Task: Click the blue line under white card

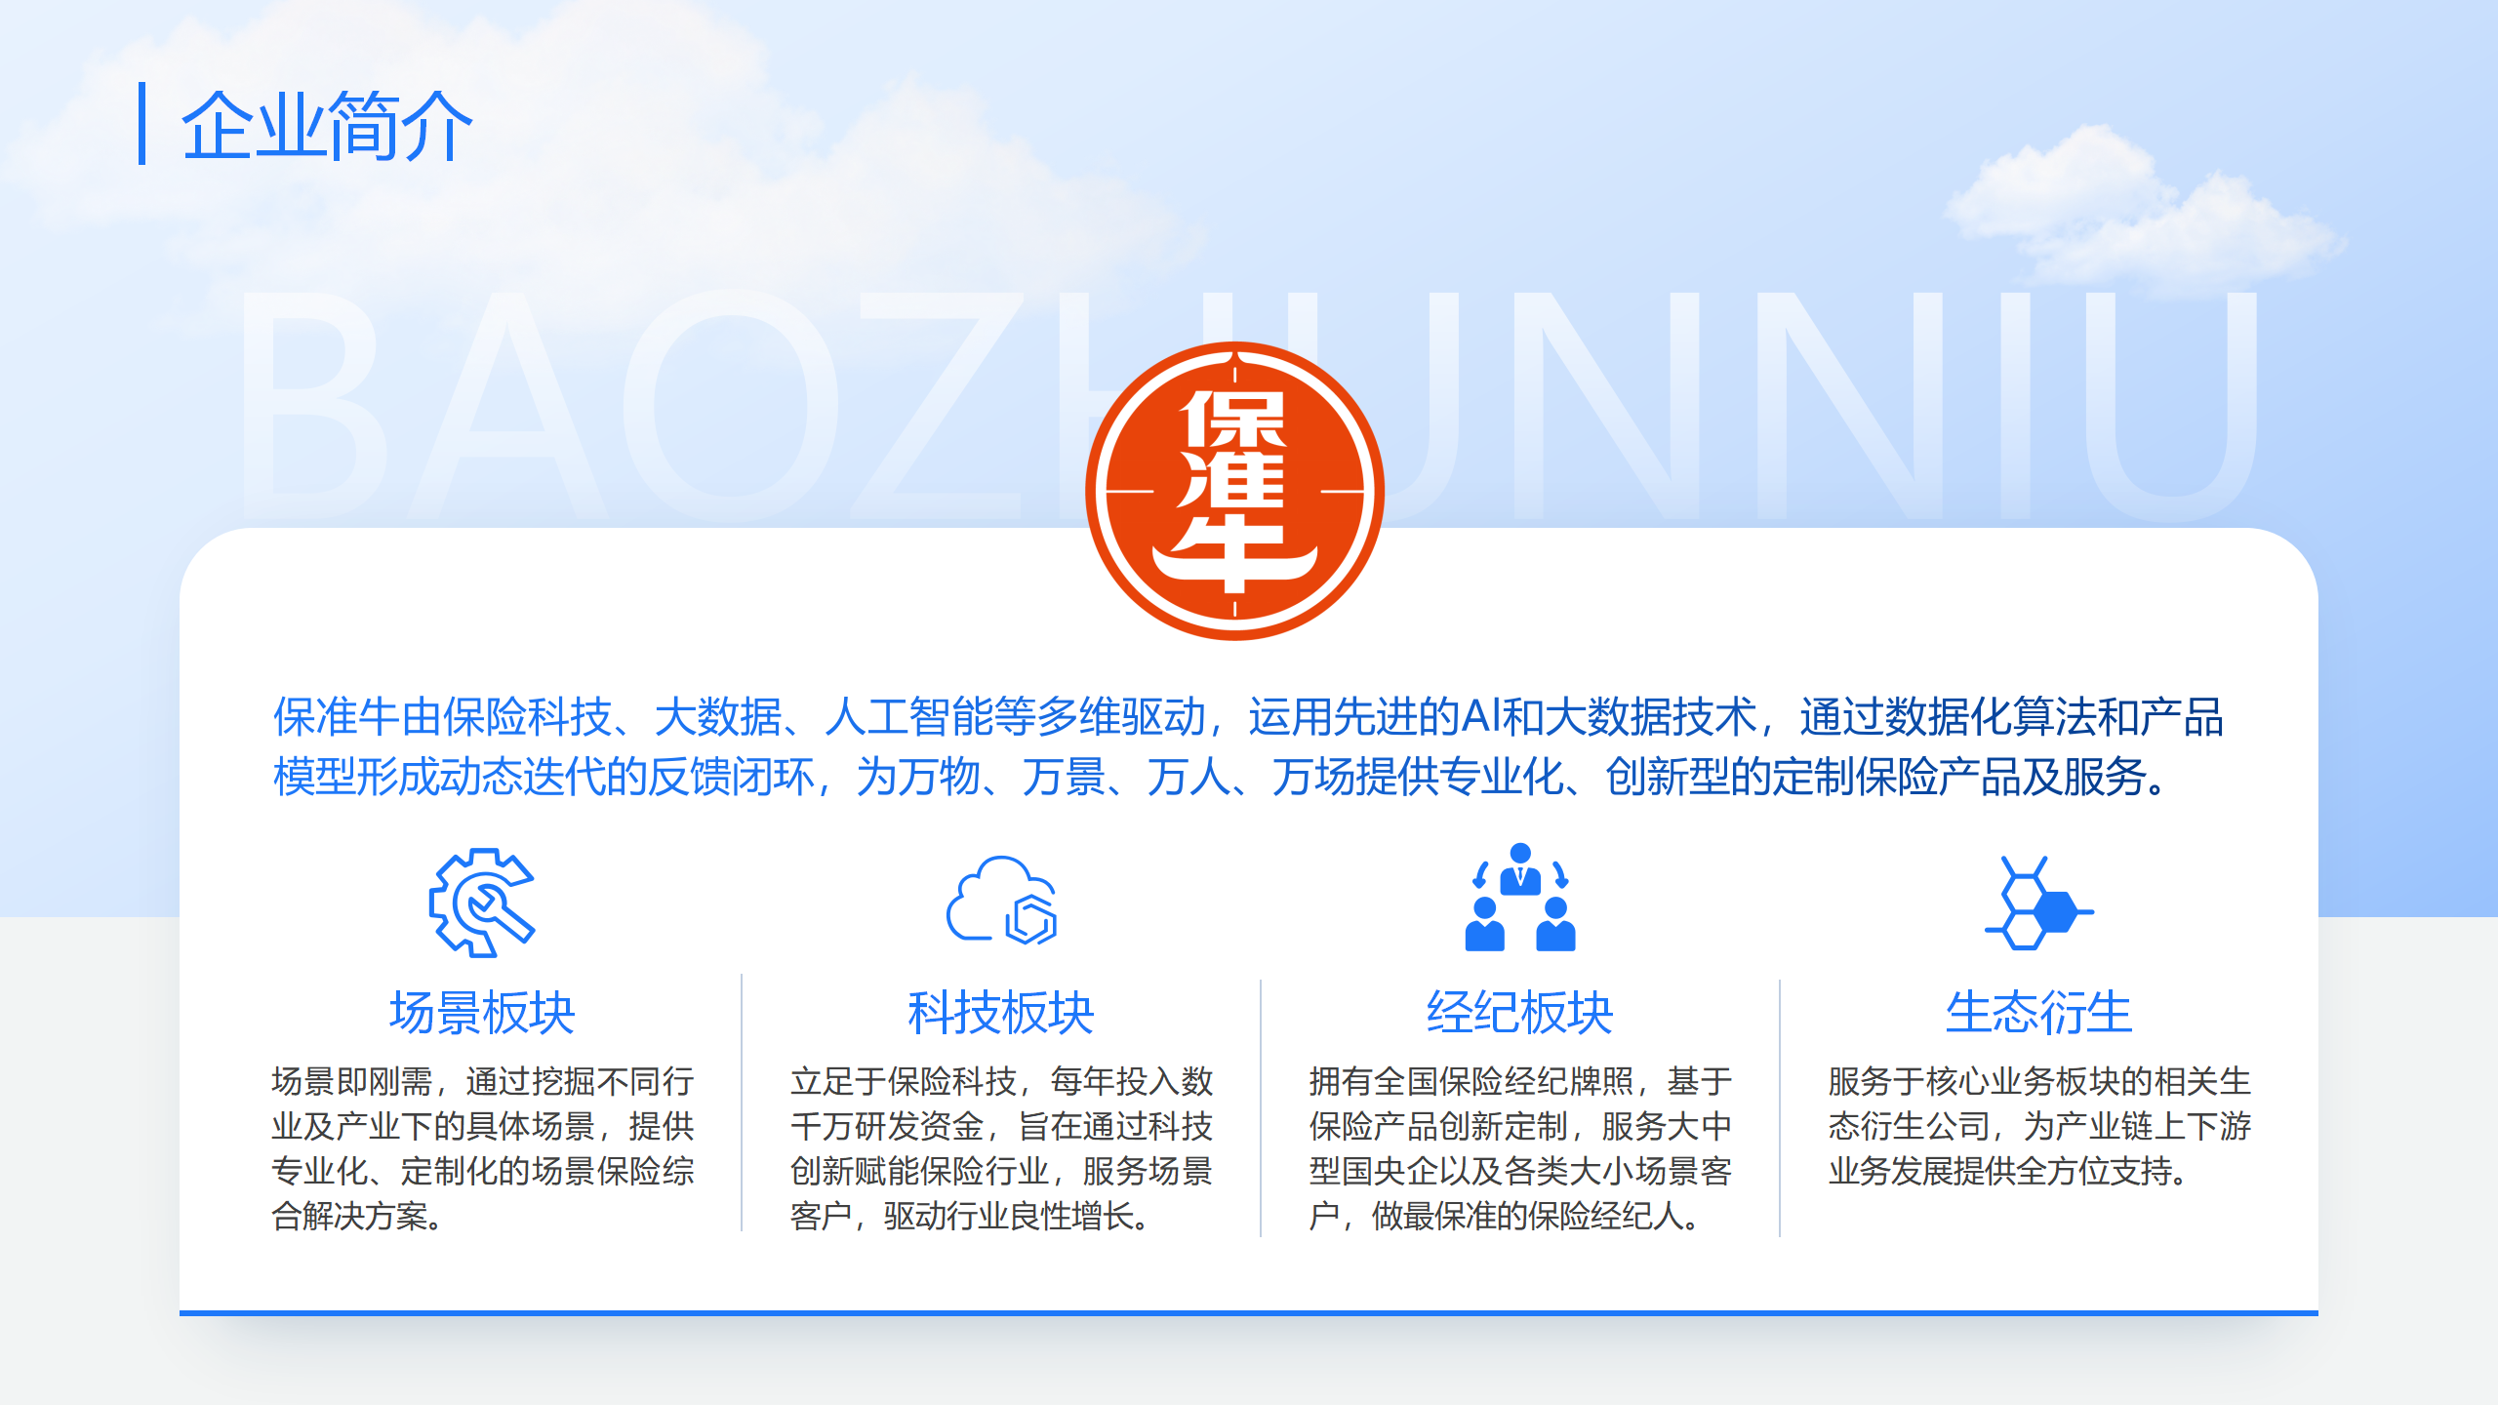Action: 1248,1312
